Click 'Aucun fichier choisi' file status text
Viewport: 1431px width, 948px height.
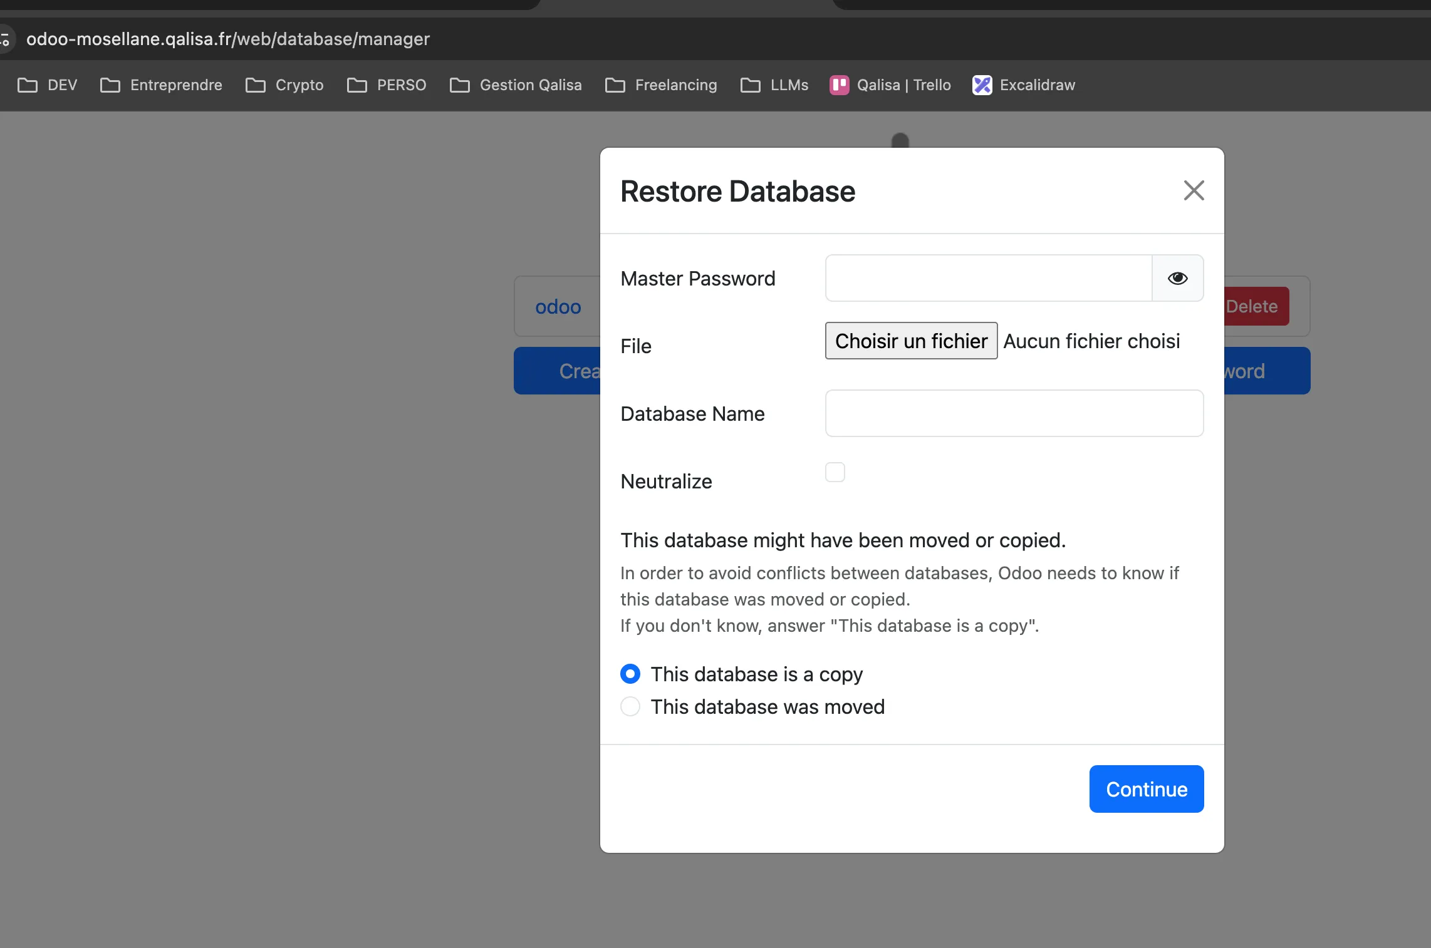click(1092, 341)
